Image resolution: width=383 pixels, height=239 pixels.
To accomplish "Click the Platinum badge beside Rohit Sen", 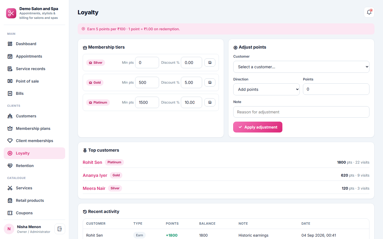I will tap(114, 162).
